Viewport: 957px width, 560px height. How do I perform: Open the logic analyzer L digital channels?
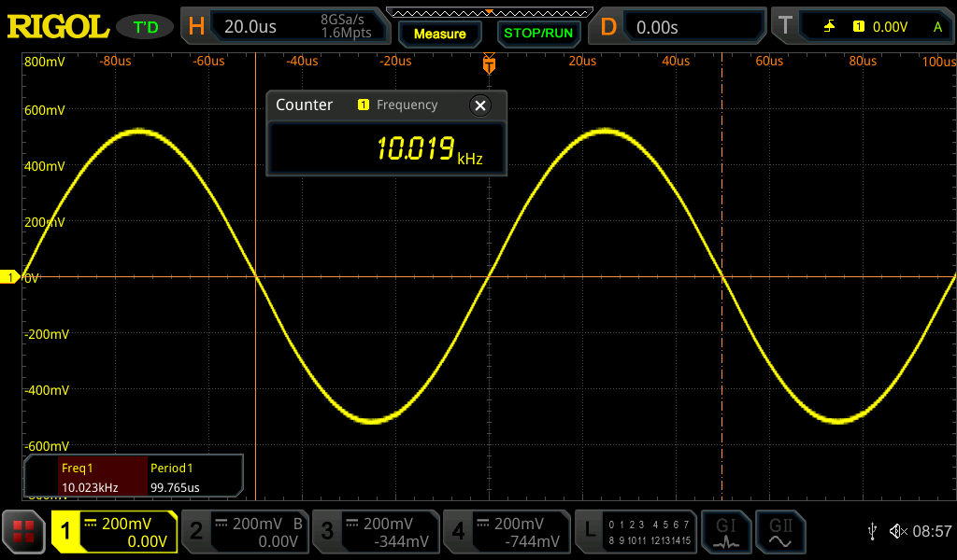(636, 532)
